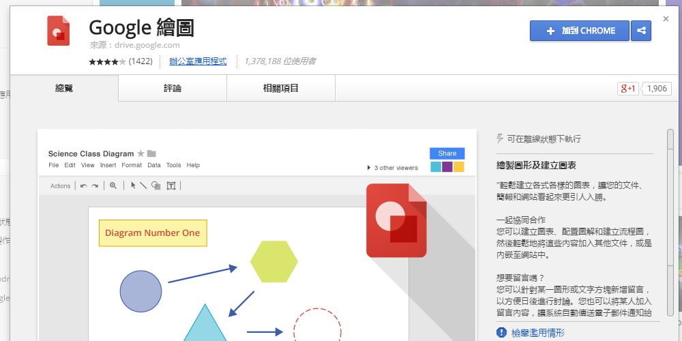Click the 來源：drive.google.com source text
The image size is (682, 341).
tap(134, 45)
